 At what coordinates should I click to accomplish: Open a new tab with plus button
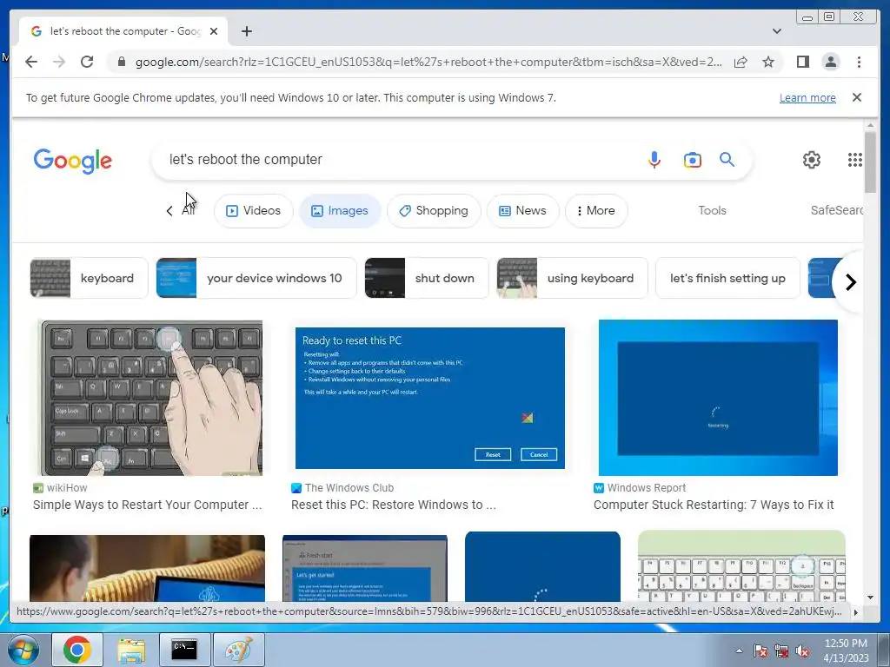click(x=246, y=31)
